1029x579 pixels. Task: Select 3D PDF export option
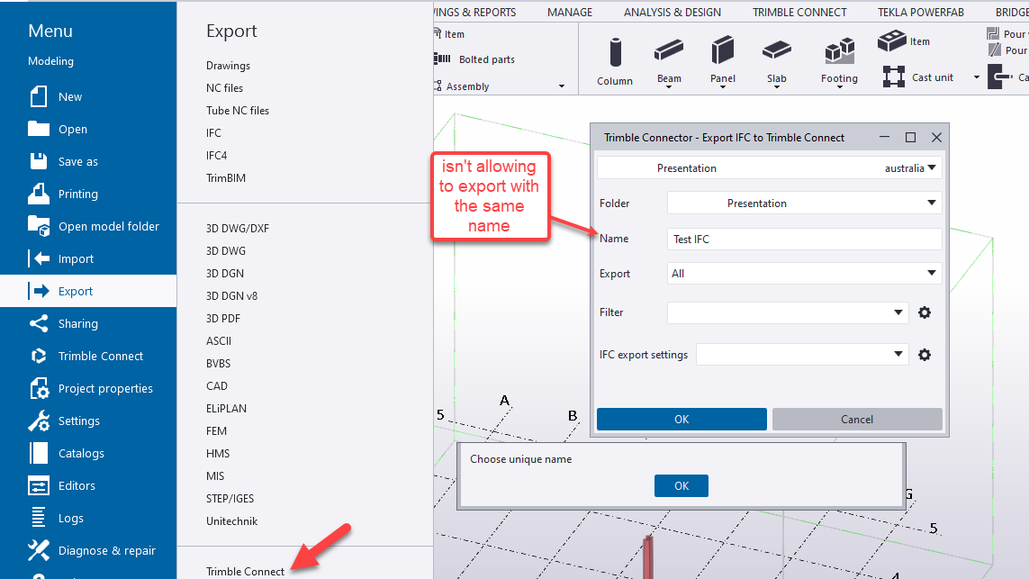point(223,319)
